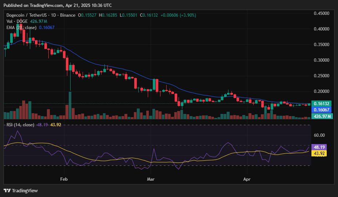Click the published on TradingView.com header text
Image resolution: width=338 pixels, height=197 pixels.
click(57, 5)
